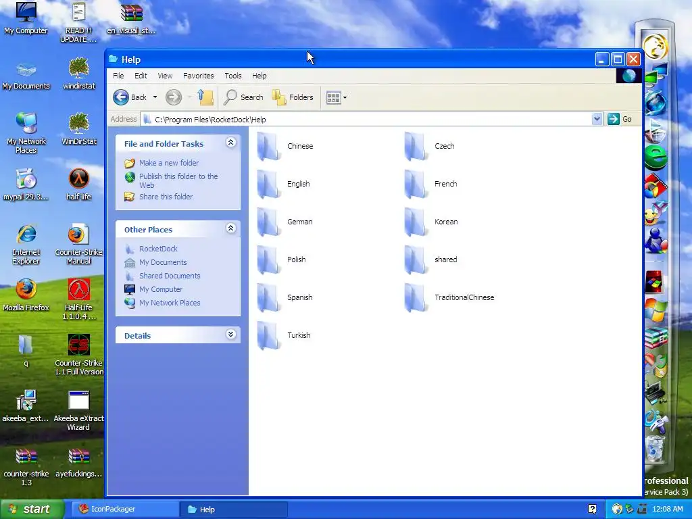Screen dimensions: 692x519
Task: Select the Internet Explorer desktop icon
Action: pyautogui.click(x=26, y=243)
